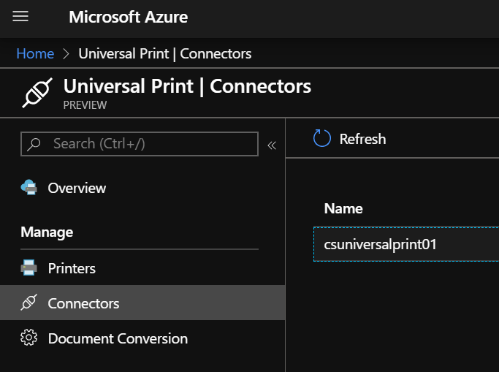Select Printers in the Manage section

[x=72, y=268]
